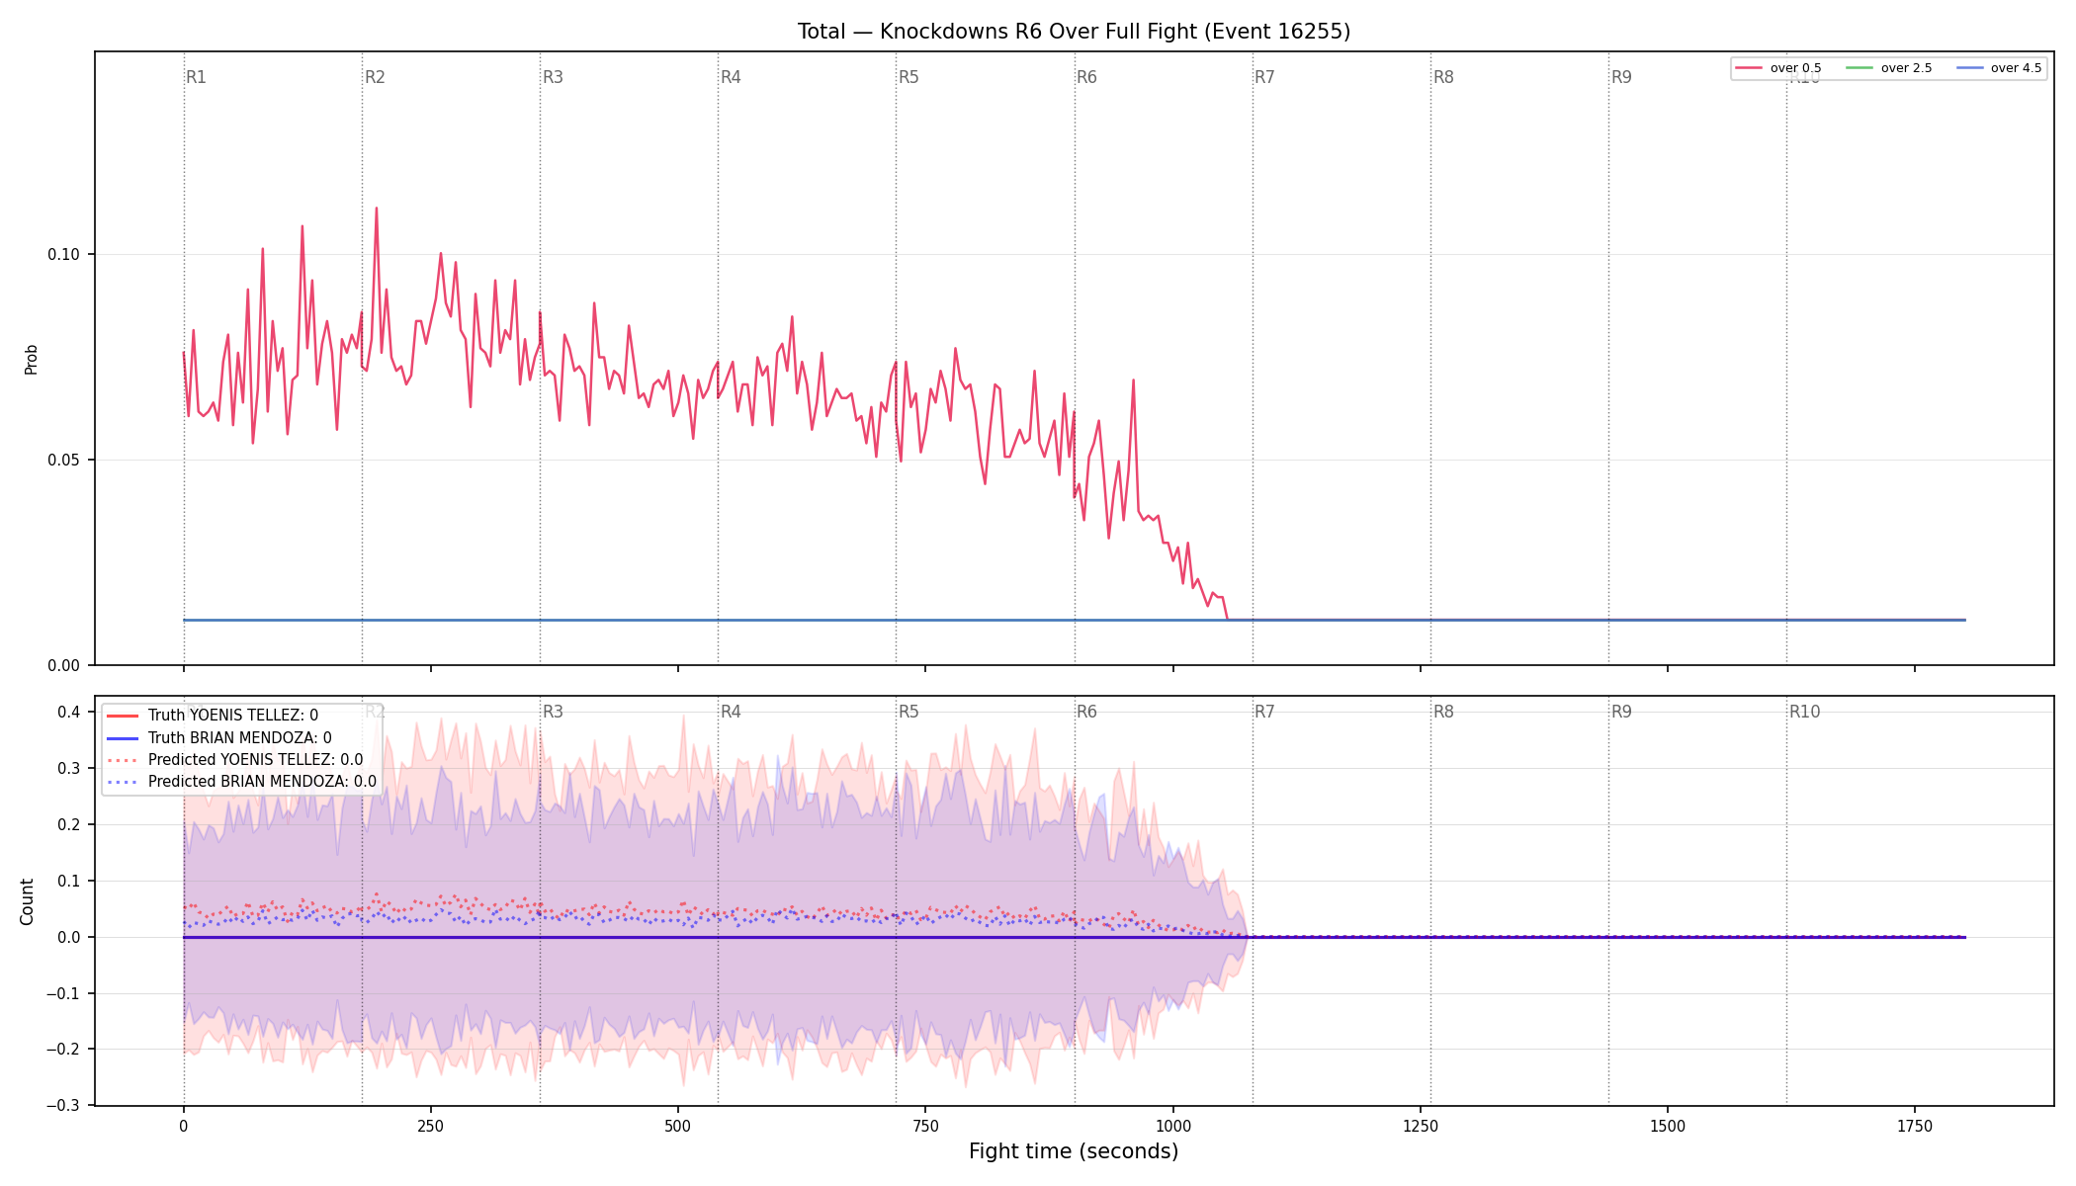This screenshot has height=1186, width=2076.
Task: Click the 0.3 tick on Count axis
Action: [69, 769]
